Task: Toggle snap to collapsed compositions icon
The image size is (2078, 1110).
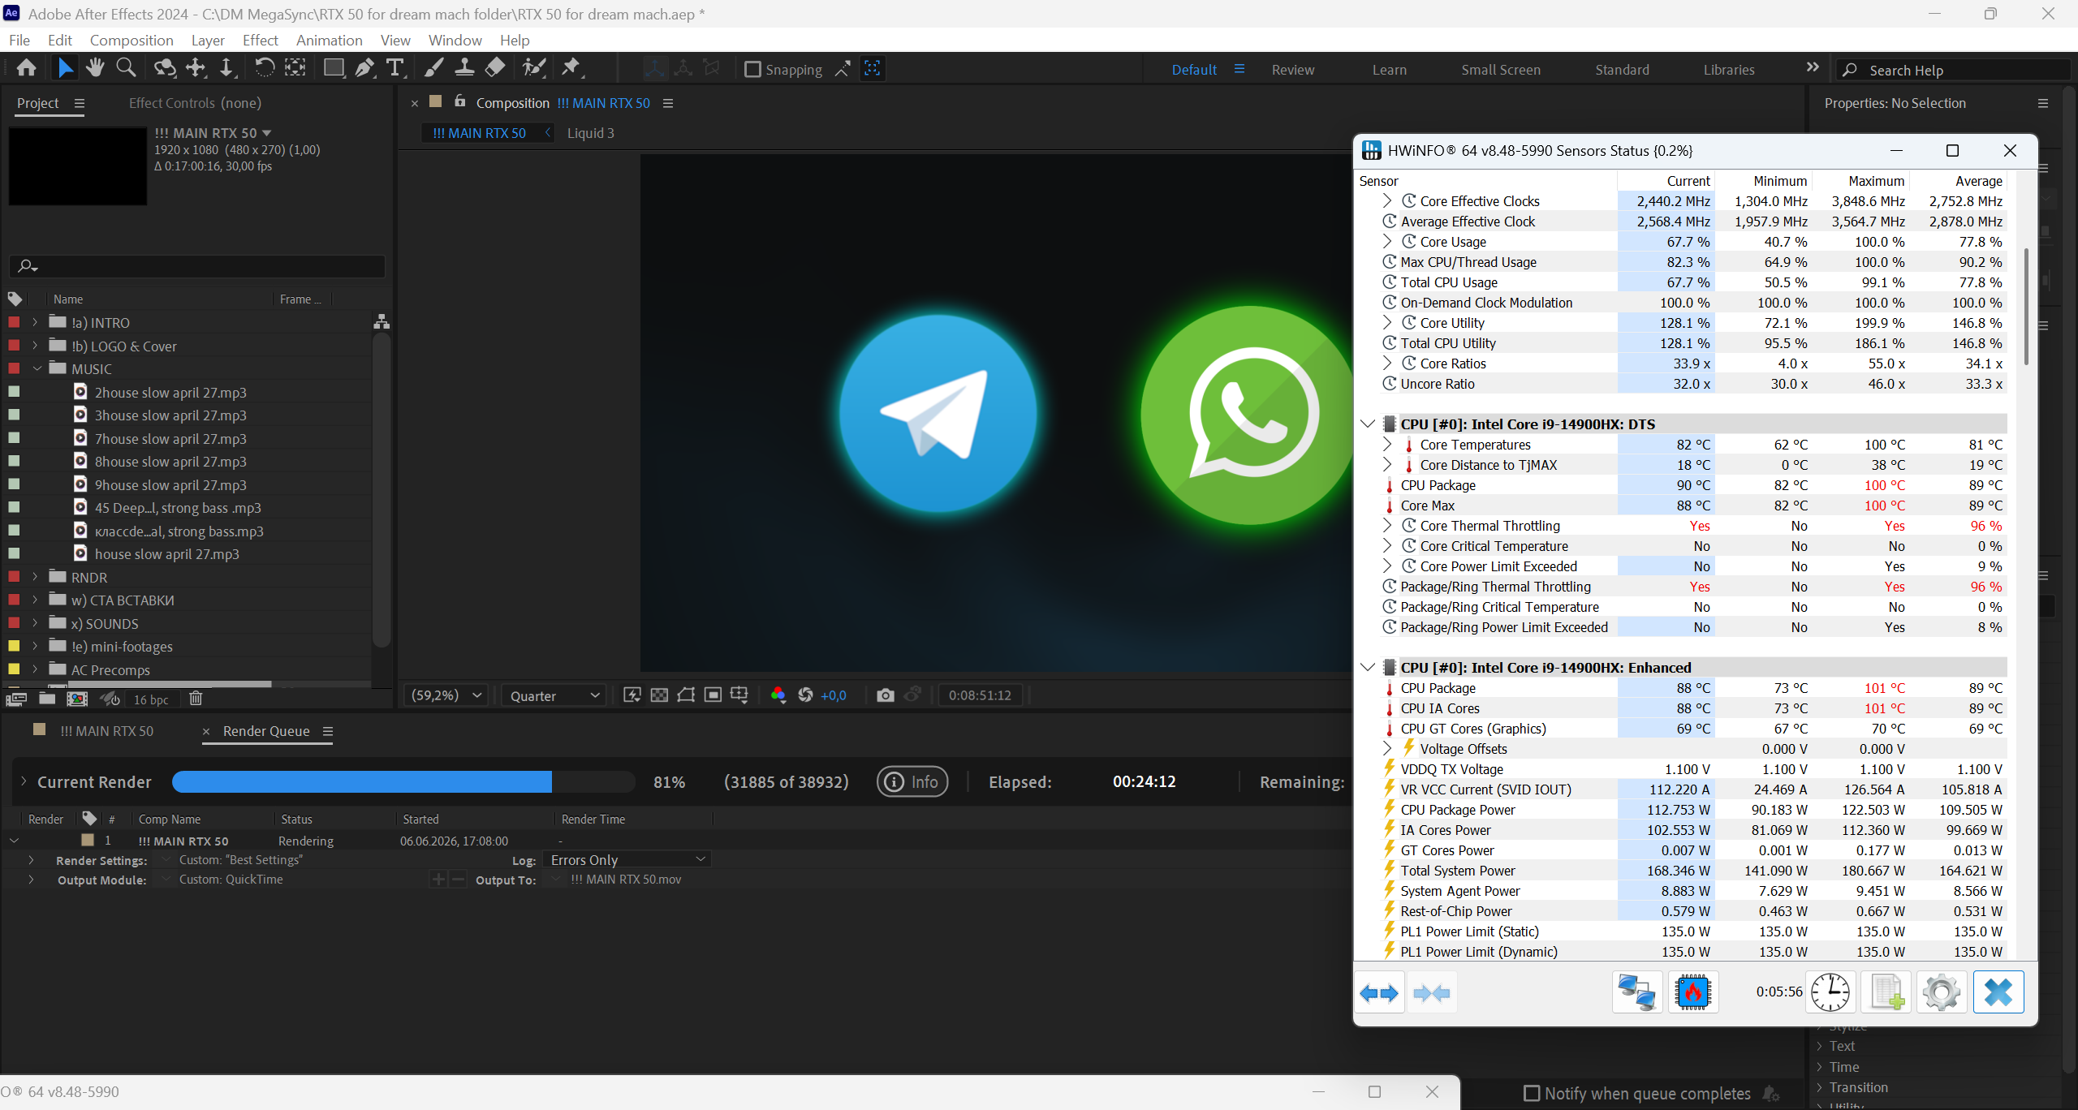Action: pos(873,68)
